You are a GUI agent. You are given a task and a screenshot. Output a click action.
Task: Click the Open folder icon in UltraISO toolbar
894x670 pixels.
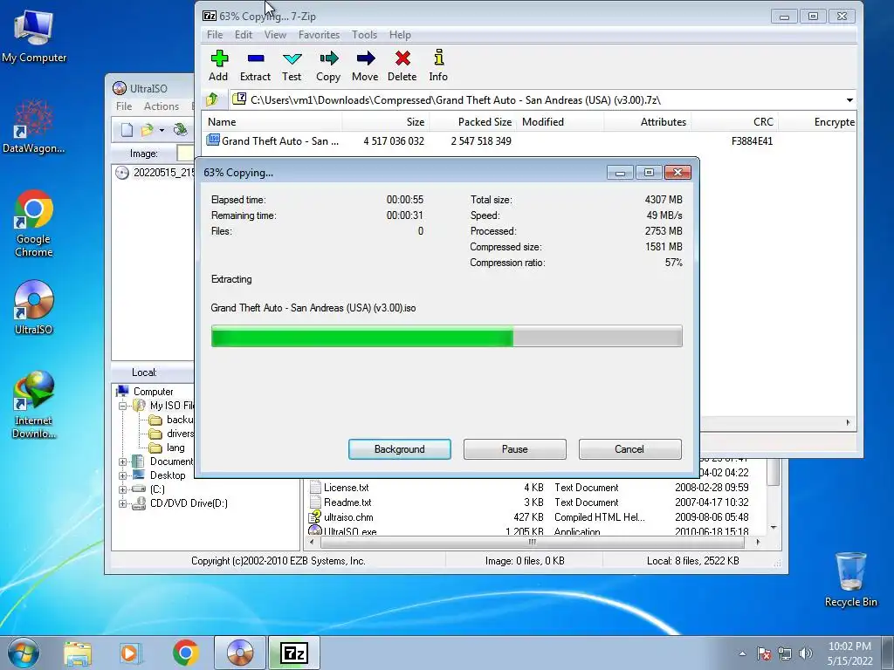tap(147, 130)
